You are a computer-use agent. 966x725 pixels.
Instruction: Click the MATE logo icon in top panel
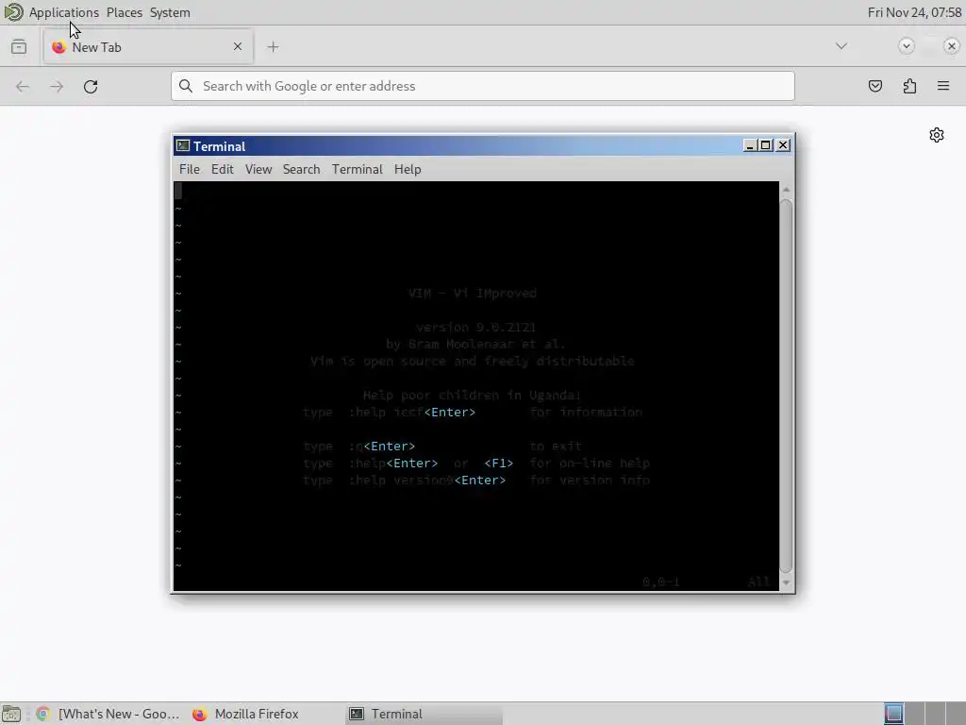coord(13,11)
